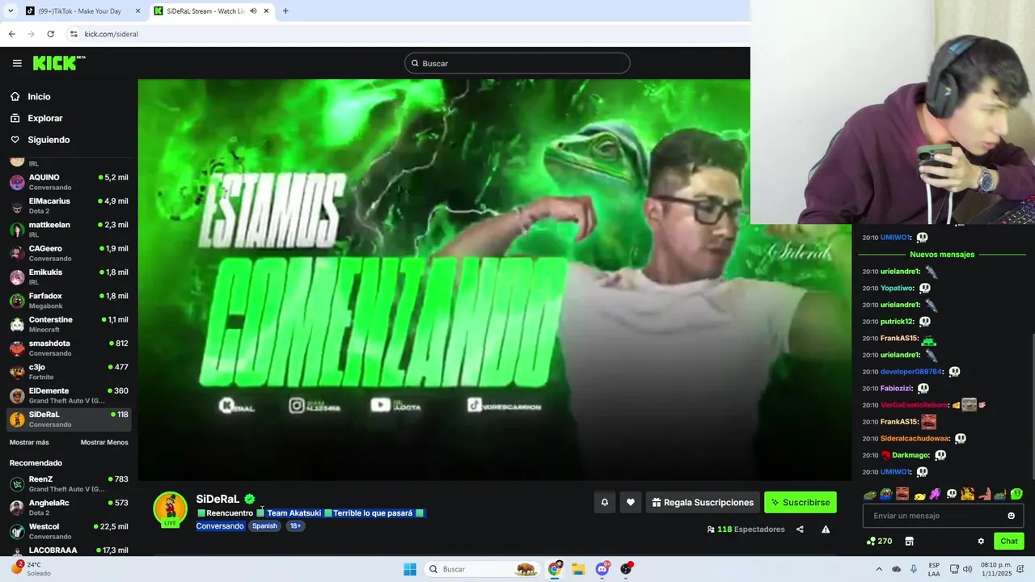Screen dimensions: 1035x582
Task: Mute the SiDeRaL Stream tab audio
Action: [253, 11]
